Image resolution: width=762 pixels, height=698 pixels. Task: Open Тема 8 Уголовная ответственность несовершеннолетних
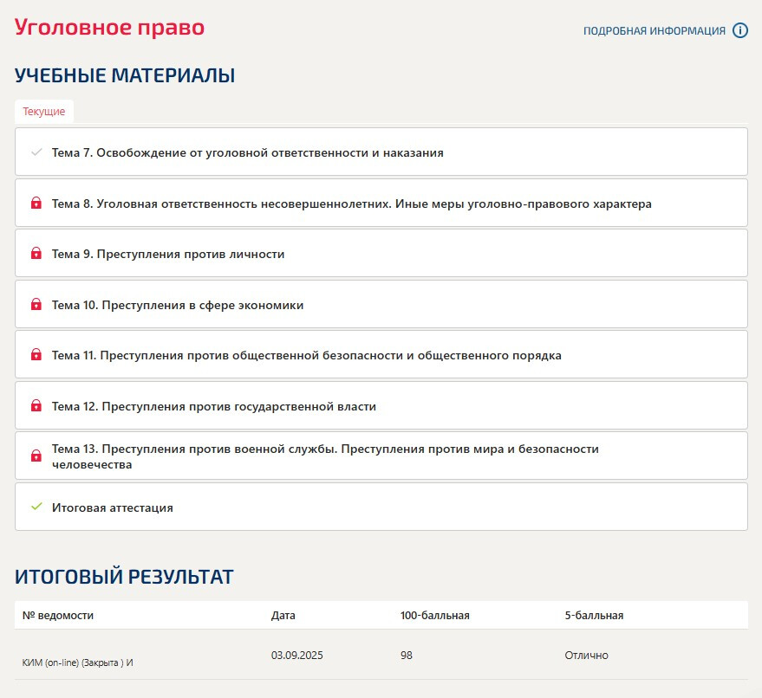351,204
